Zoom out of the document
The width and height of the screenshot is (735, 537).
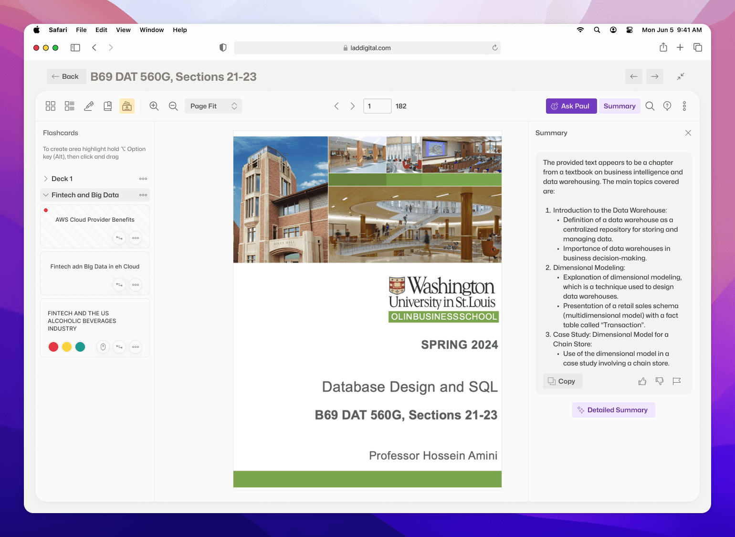click(x=173, y=106)
